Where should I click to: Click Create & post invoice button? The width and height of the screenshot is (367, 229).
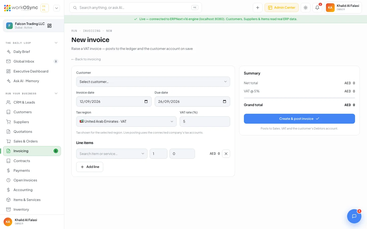pos(299,119)
